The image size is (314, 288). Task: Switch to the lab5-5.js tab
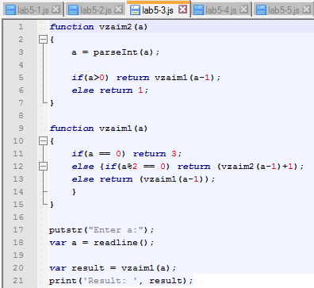284,10
